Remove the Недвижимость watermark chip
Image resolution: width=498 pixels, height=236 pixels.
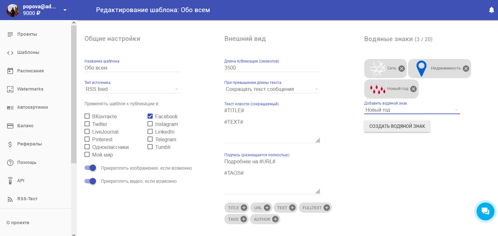(x=466, y=69)
